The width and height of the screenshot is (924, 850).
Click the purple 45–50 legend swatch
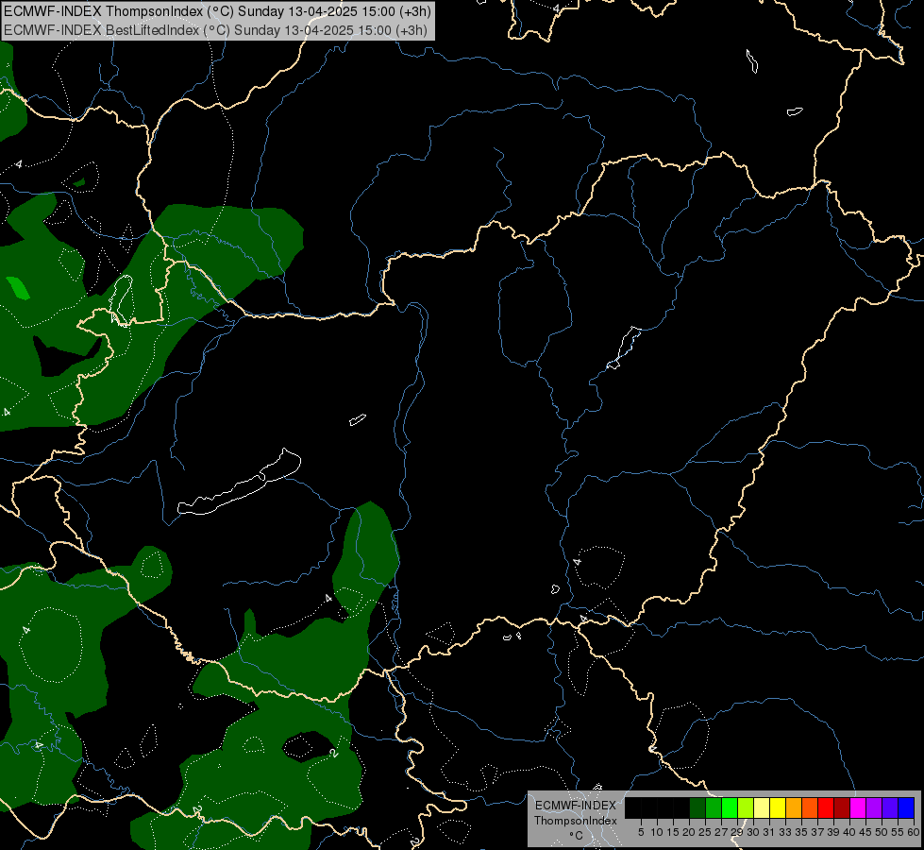click(x=874, y=807)
